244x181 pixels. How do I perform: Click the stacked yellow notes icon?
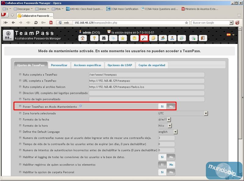click(153, 38)
